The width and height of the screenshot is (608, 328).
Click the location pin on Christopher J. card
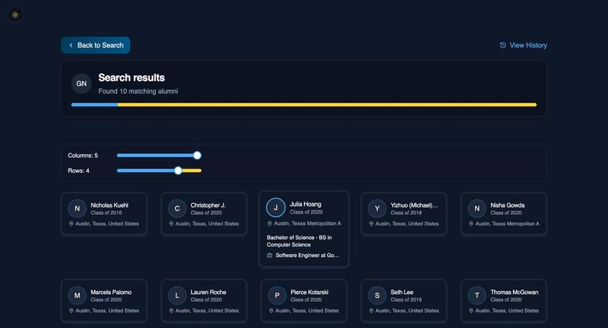171,224
